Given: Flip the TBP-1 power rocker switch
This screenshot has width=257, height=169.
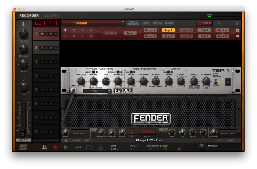Looking at the screenshot, I should [228, 82].
